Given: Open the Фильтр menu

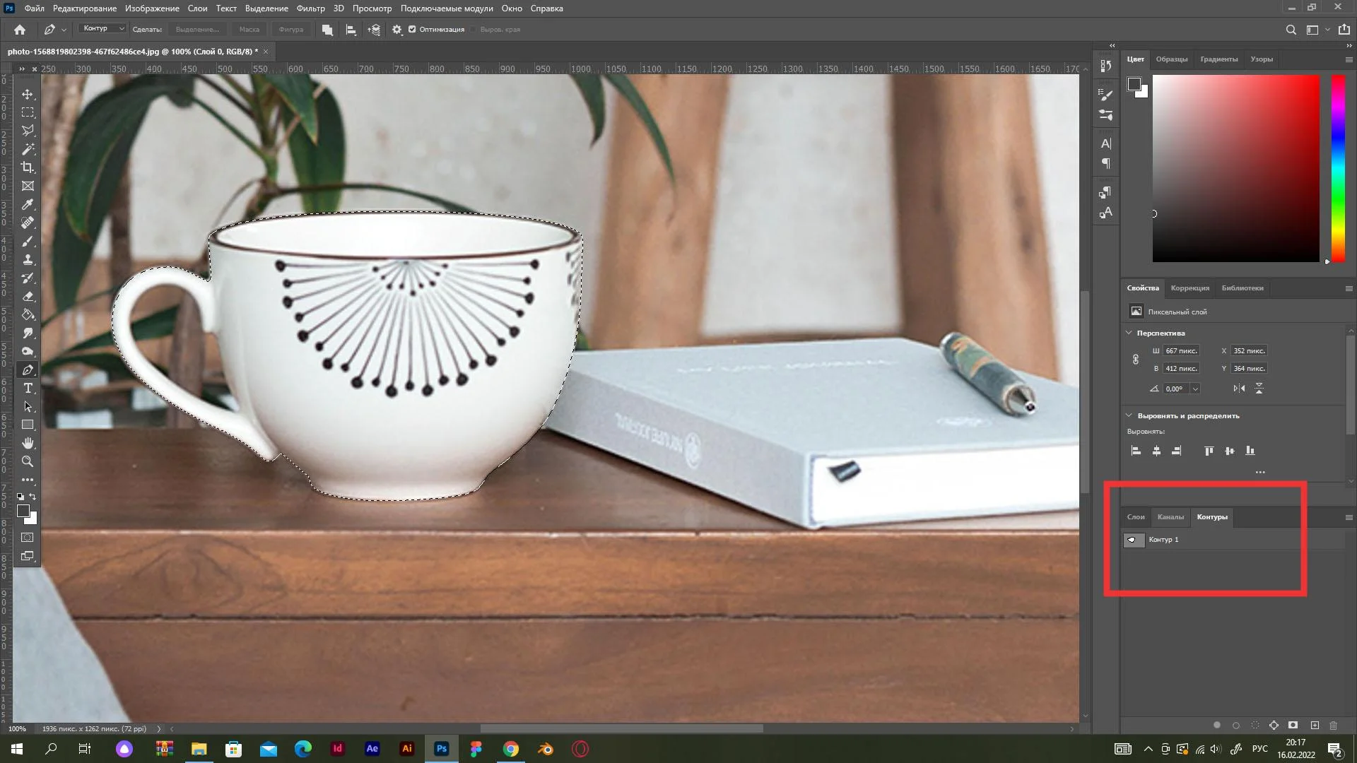Looking at the screenshot, I should 310,8.
